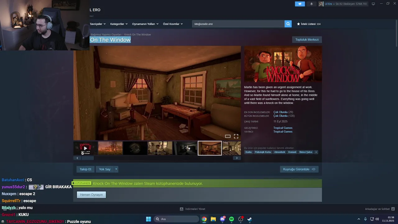
Task: Click the Yok Say button
Action: [105, 169]
